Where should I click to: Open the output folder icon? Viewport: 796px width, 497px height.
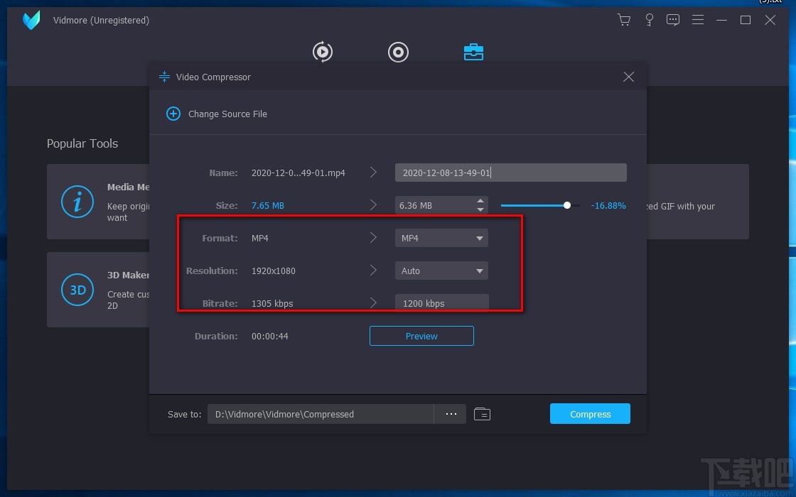(x=482, y=414)
